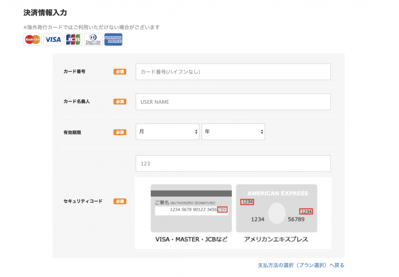399x277 pixels.
Task: Click the JCB card logo
Action: tap(73, 39)
